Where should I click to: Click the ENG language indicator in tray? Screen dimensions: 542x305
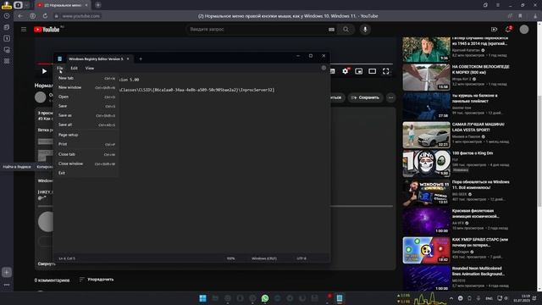(x=489, y=298)
